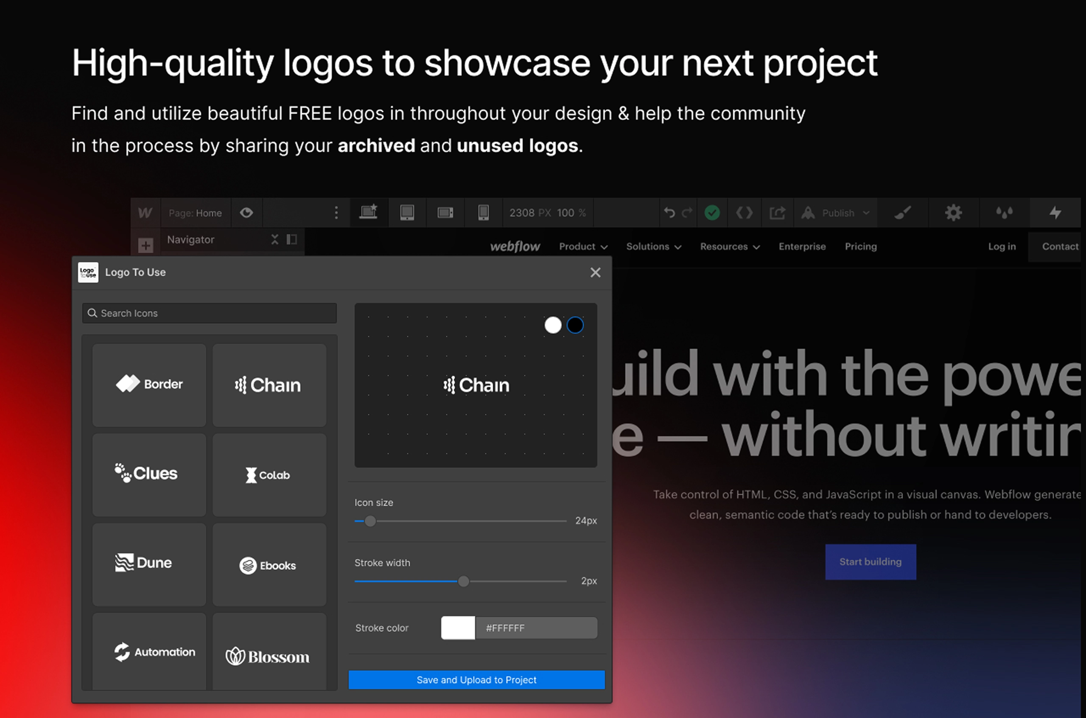Switch to the Navigator panel

pos(191,239)
